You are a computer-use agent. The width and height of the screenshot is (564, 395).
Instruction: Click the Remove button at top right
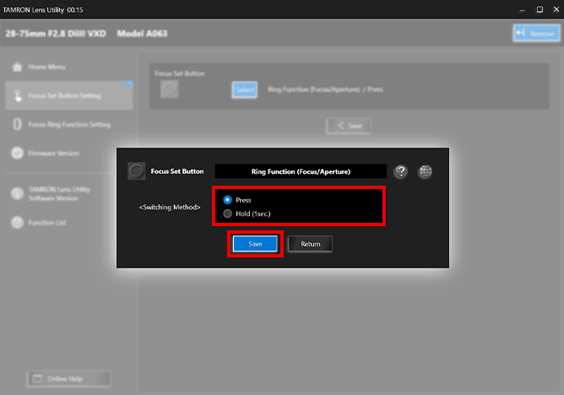coord(536,33)
